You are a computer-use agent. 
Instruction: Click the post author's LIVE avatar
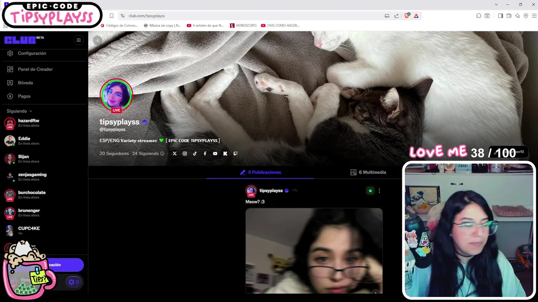click(251, 191)
